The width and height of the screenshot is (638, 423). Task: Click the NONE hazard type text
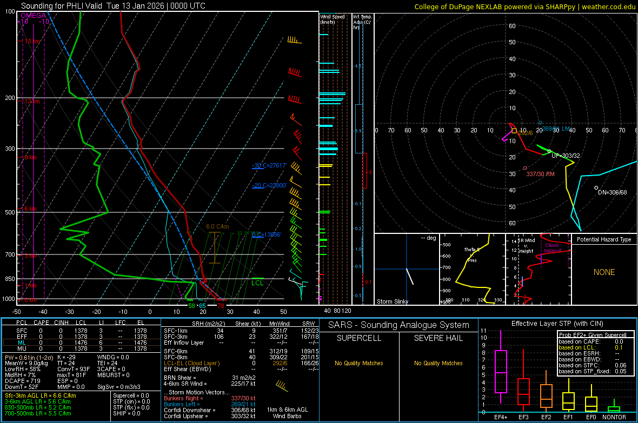pyautogui.click(x=604, y=272)
